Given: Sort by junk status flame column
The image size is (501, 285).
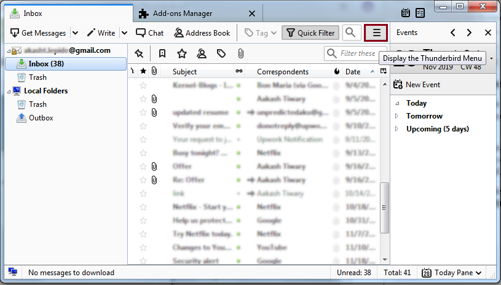Looking at the screenshot, I should [336, 71].
